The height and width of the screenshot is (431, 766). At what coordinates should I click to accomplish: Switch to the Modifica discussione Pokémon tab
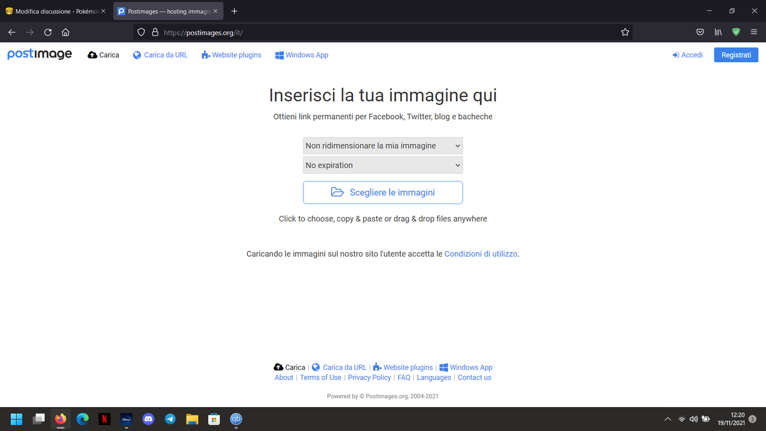[54, 11]
